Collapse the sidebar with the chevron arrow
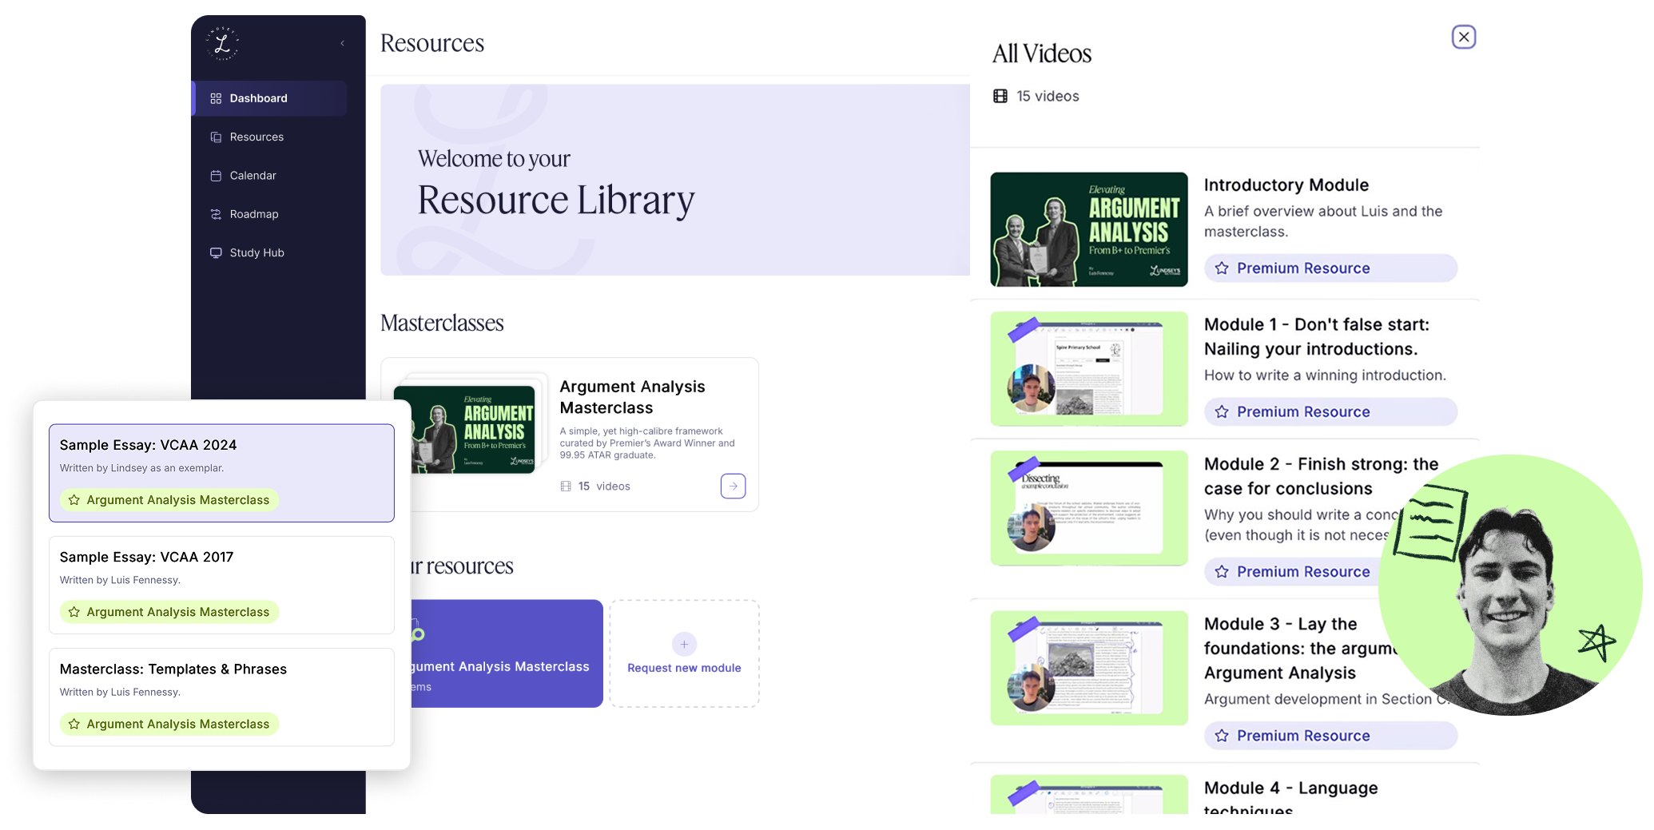The width and height of the screenshot is (1654, 830). tap(343, 43)
